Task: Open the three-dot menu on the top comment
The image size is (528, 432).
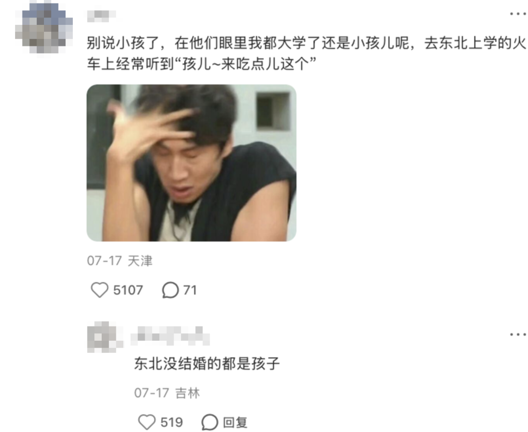Action: [x=518, y=14]
